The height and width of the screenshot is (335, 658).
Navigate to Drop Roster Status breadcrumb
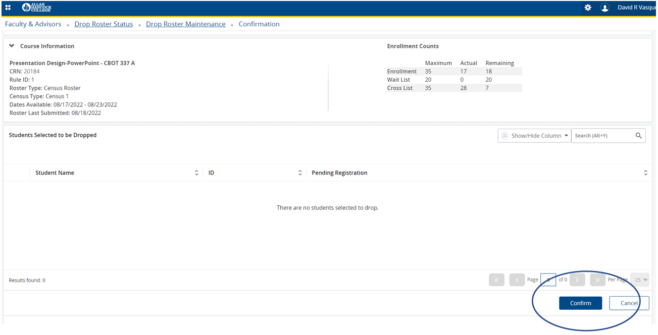[104, 24]
